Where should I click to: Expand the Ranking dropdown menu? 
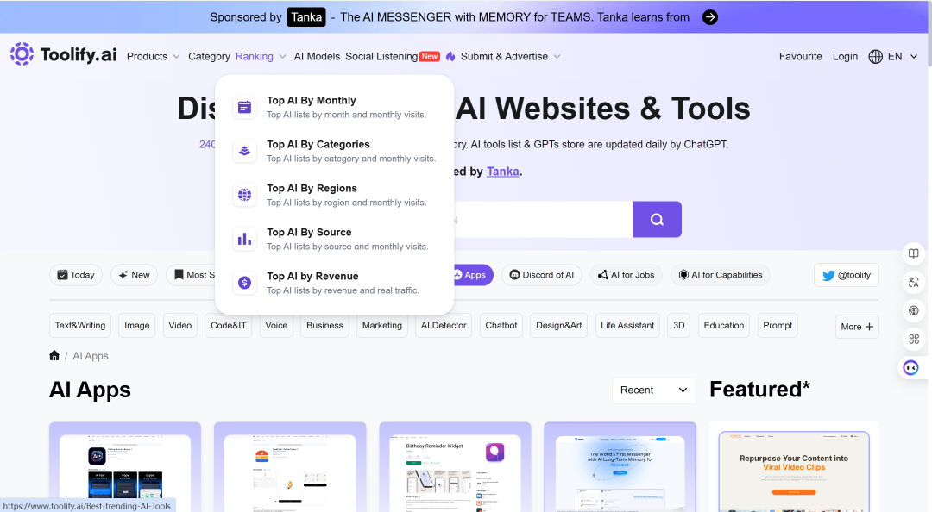tap(261, 56)
